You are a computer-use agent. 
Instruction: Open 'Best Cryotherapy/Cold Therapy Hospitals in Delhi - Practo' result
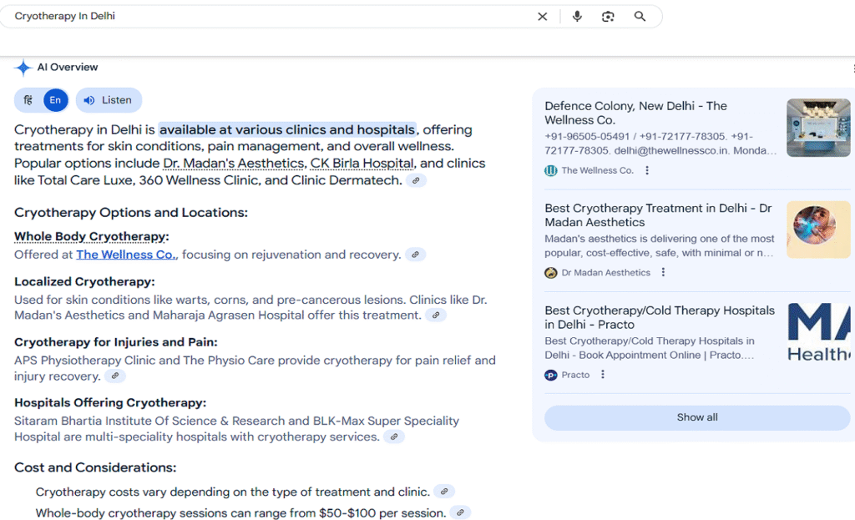tap(660, 317)
